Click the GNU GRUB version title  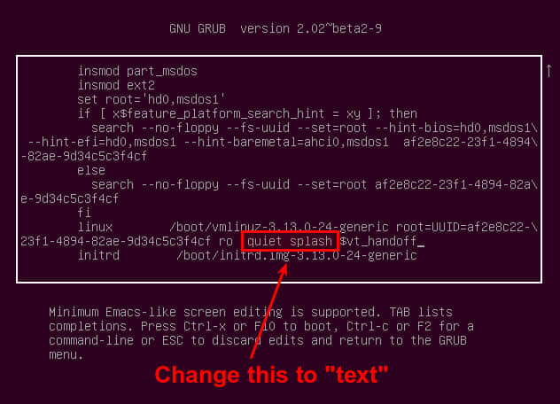pyautogui.click(x=276, y=28)
